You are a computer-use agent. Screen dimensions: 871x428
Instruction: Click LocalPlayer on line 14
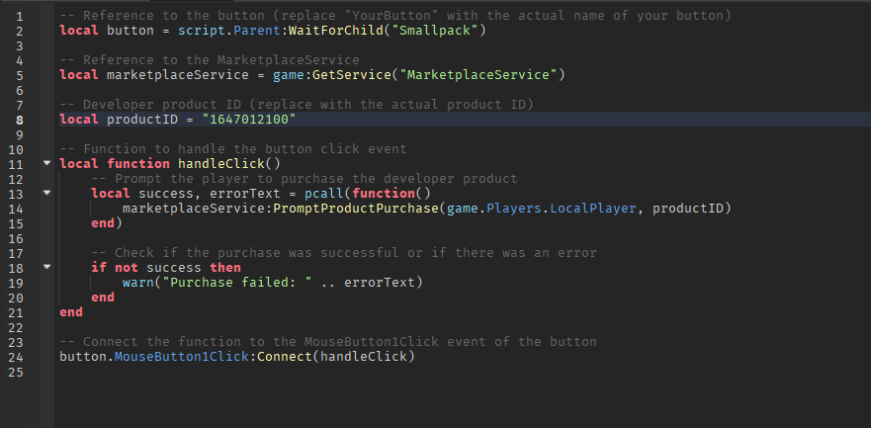(593, 209)
